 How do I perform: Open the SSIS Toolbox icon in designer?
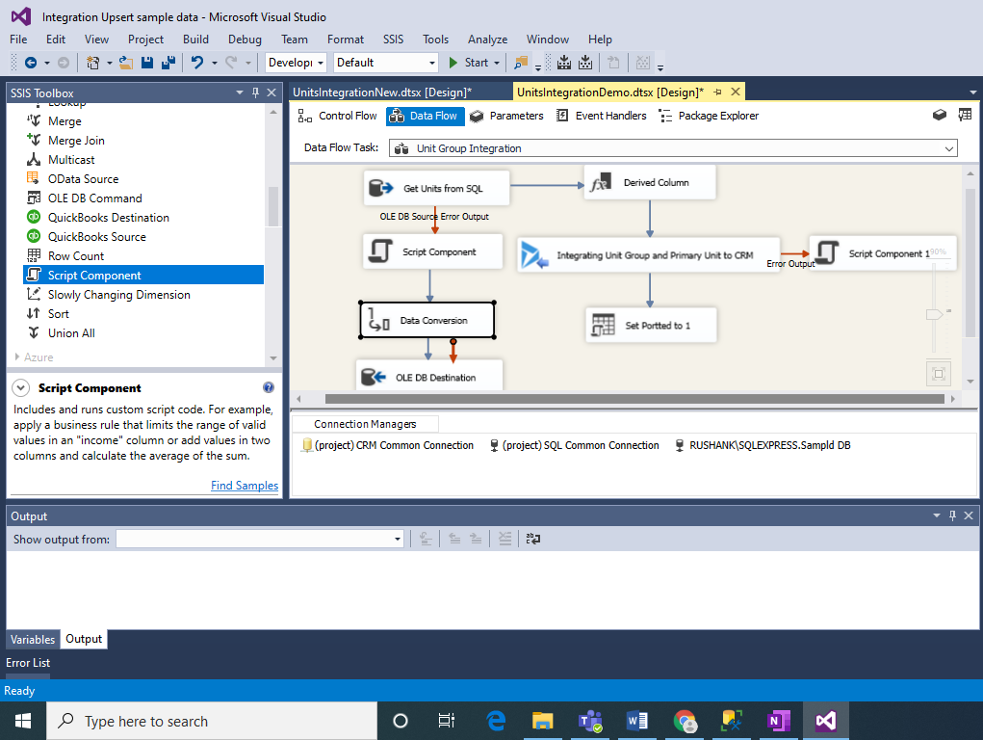click(939, 115)
